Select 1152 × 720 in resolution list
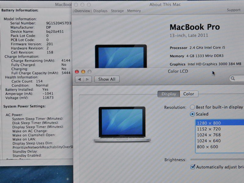The height and width of the screenshot is (183, 244). (209, 129)
